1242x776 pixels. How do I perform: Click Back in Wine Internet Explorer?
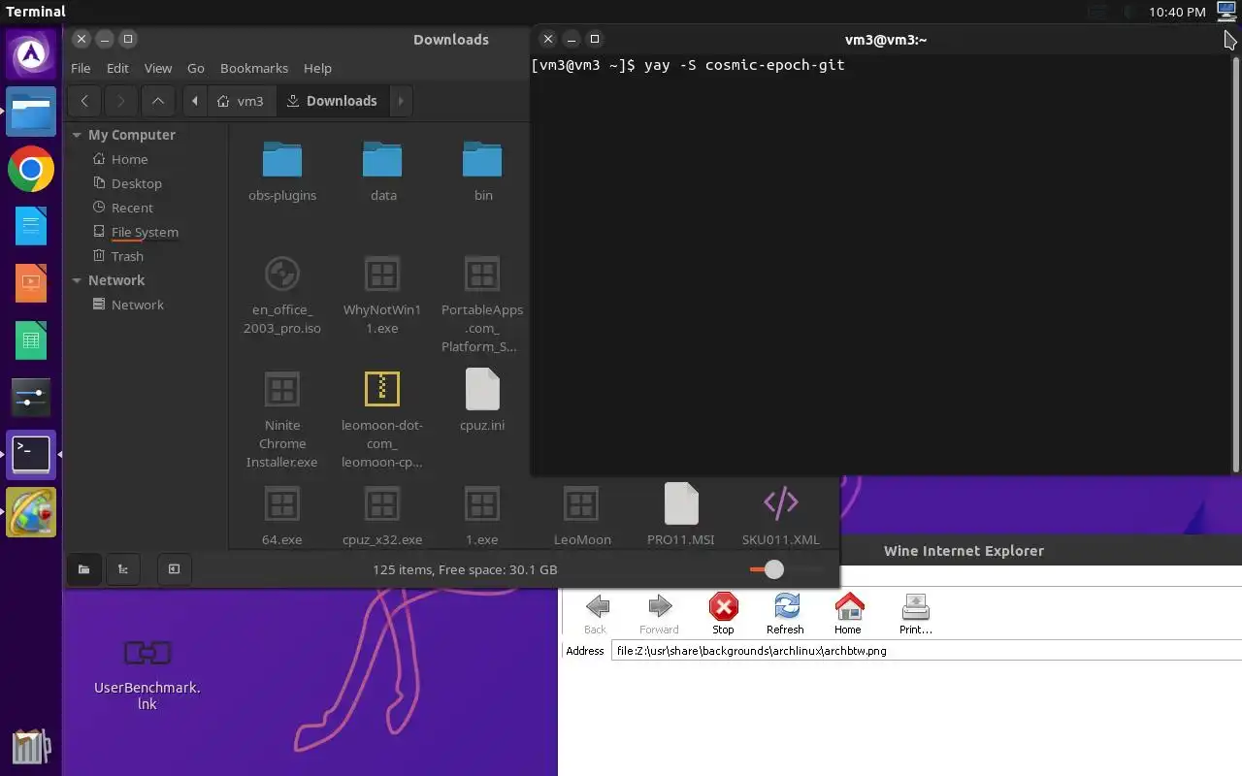[597, 614]
